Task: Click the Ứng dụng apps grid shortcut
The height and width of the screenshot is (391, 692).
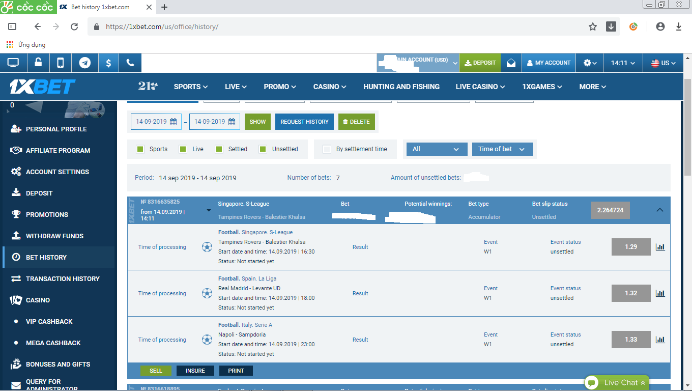Action: pos(26,45)
